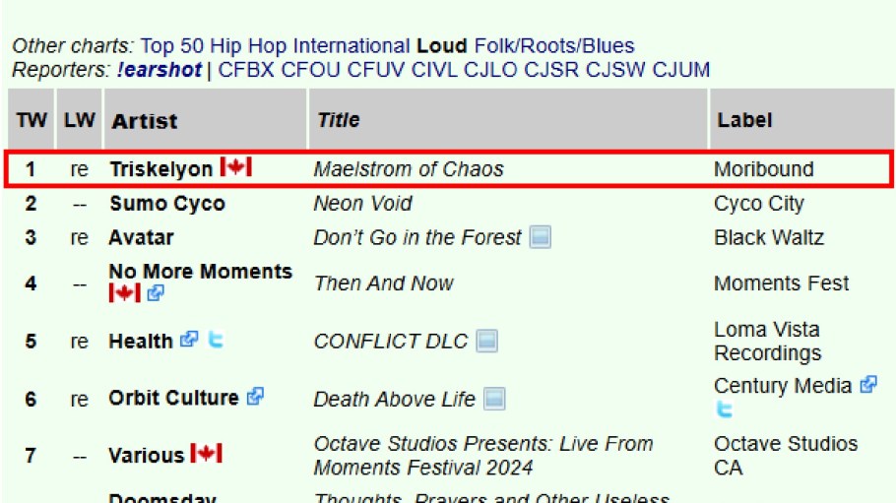Viewport: 896px width, 503px height.
Task: Click the review icon beside CONFLICT DLC
Action: [487, 341]
